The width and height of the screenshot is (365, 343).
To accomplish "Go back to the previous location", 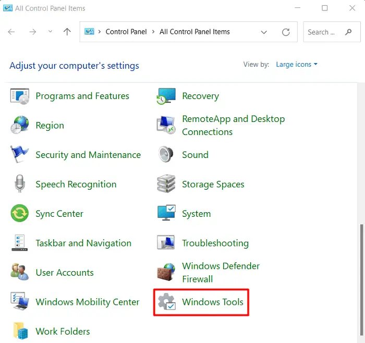I will [x=11, y=32].
